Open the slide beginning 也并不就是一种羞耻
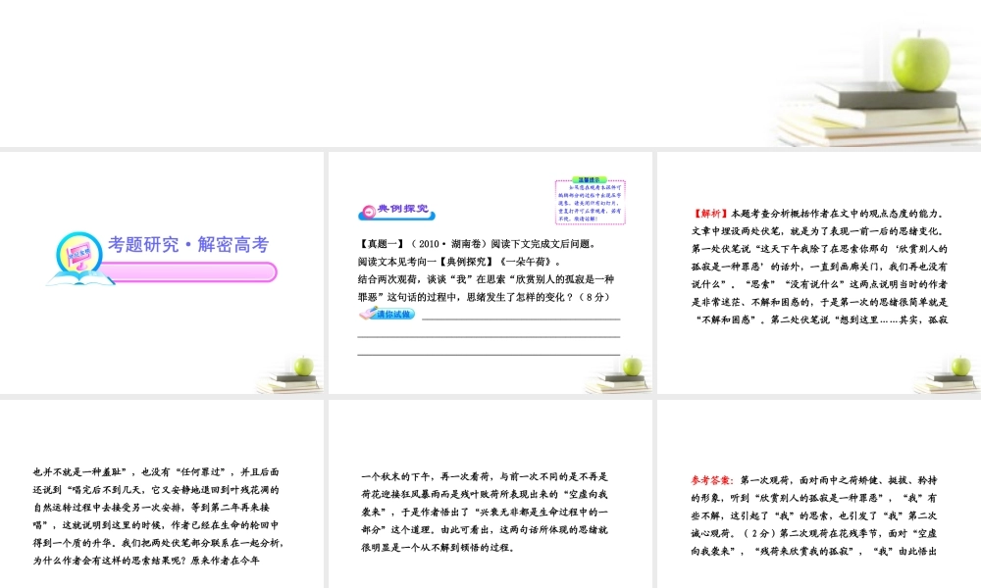Image resolution: width=981 pixels, height=588 pixels. pos(162,494)
